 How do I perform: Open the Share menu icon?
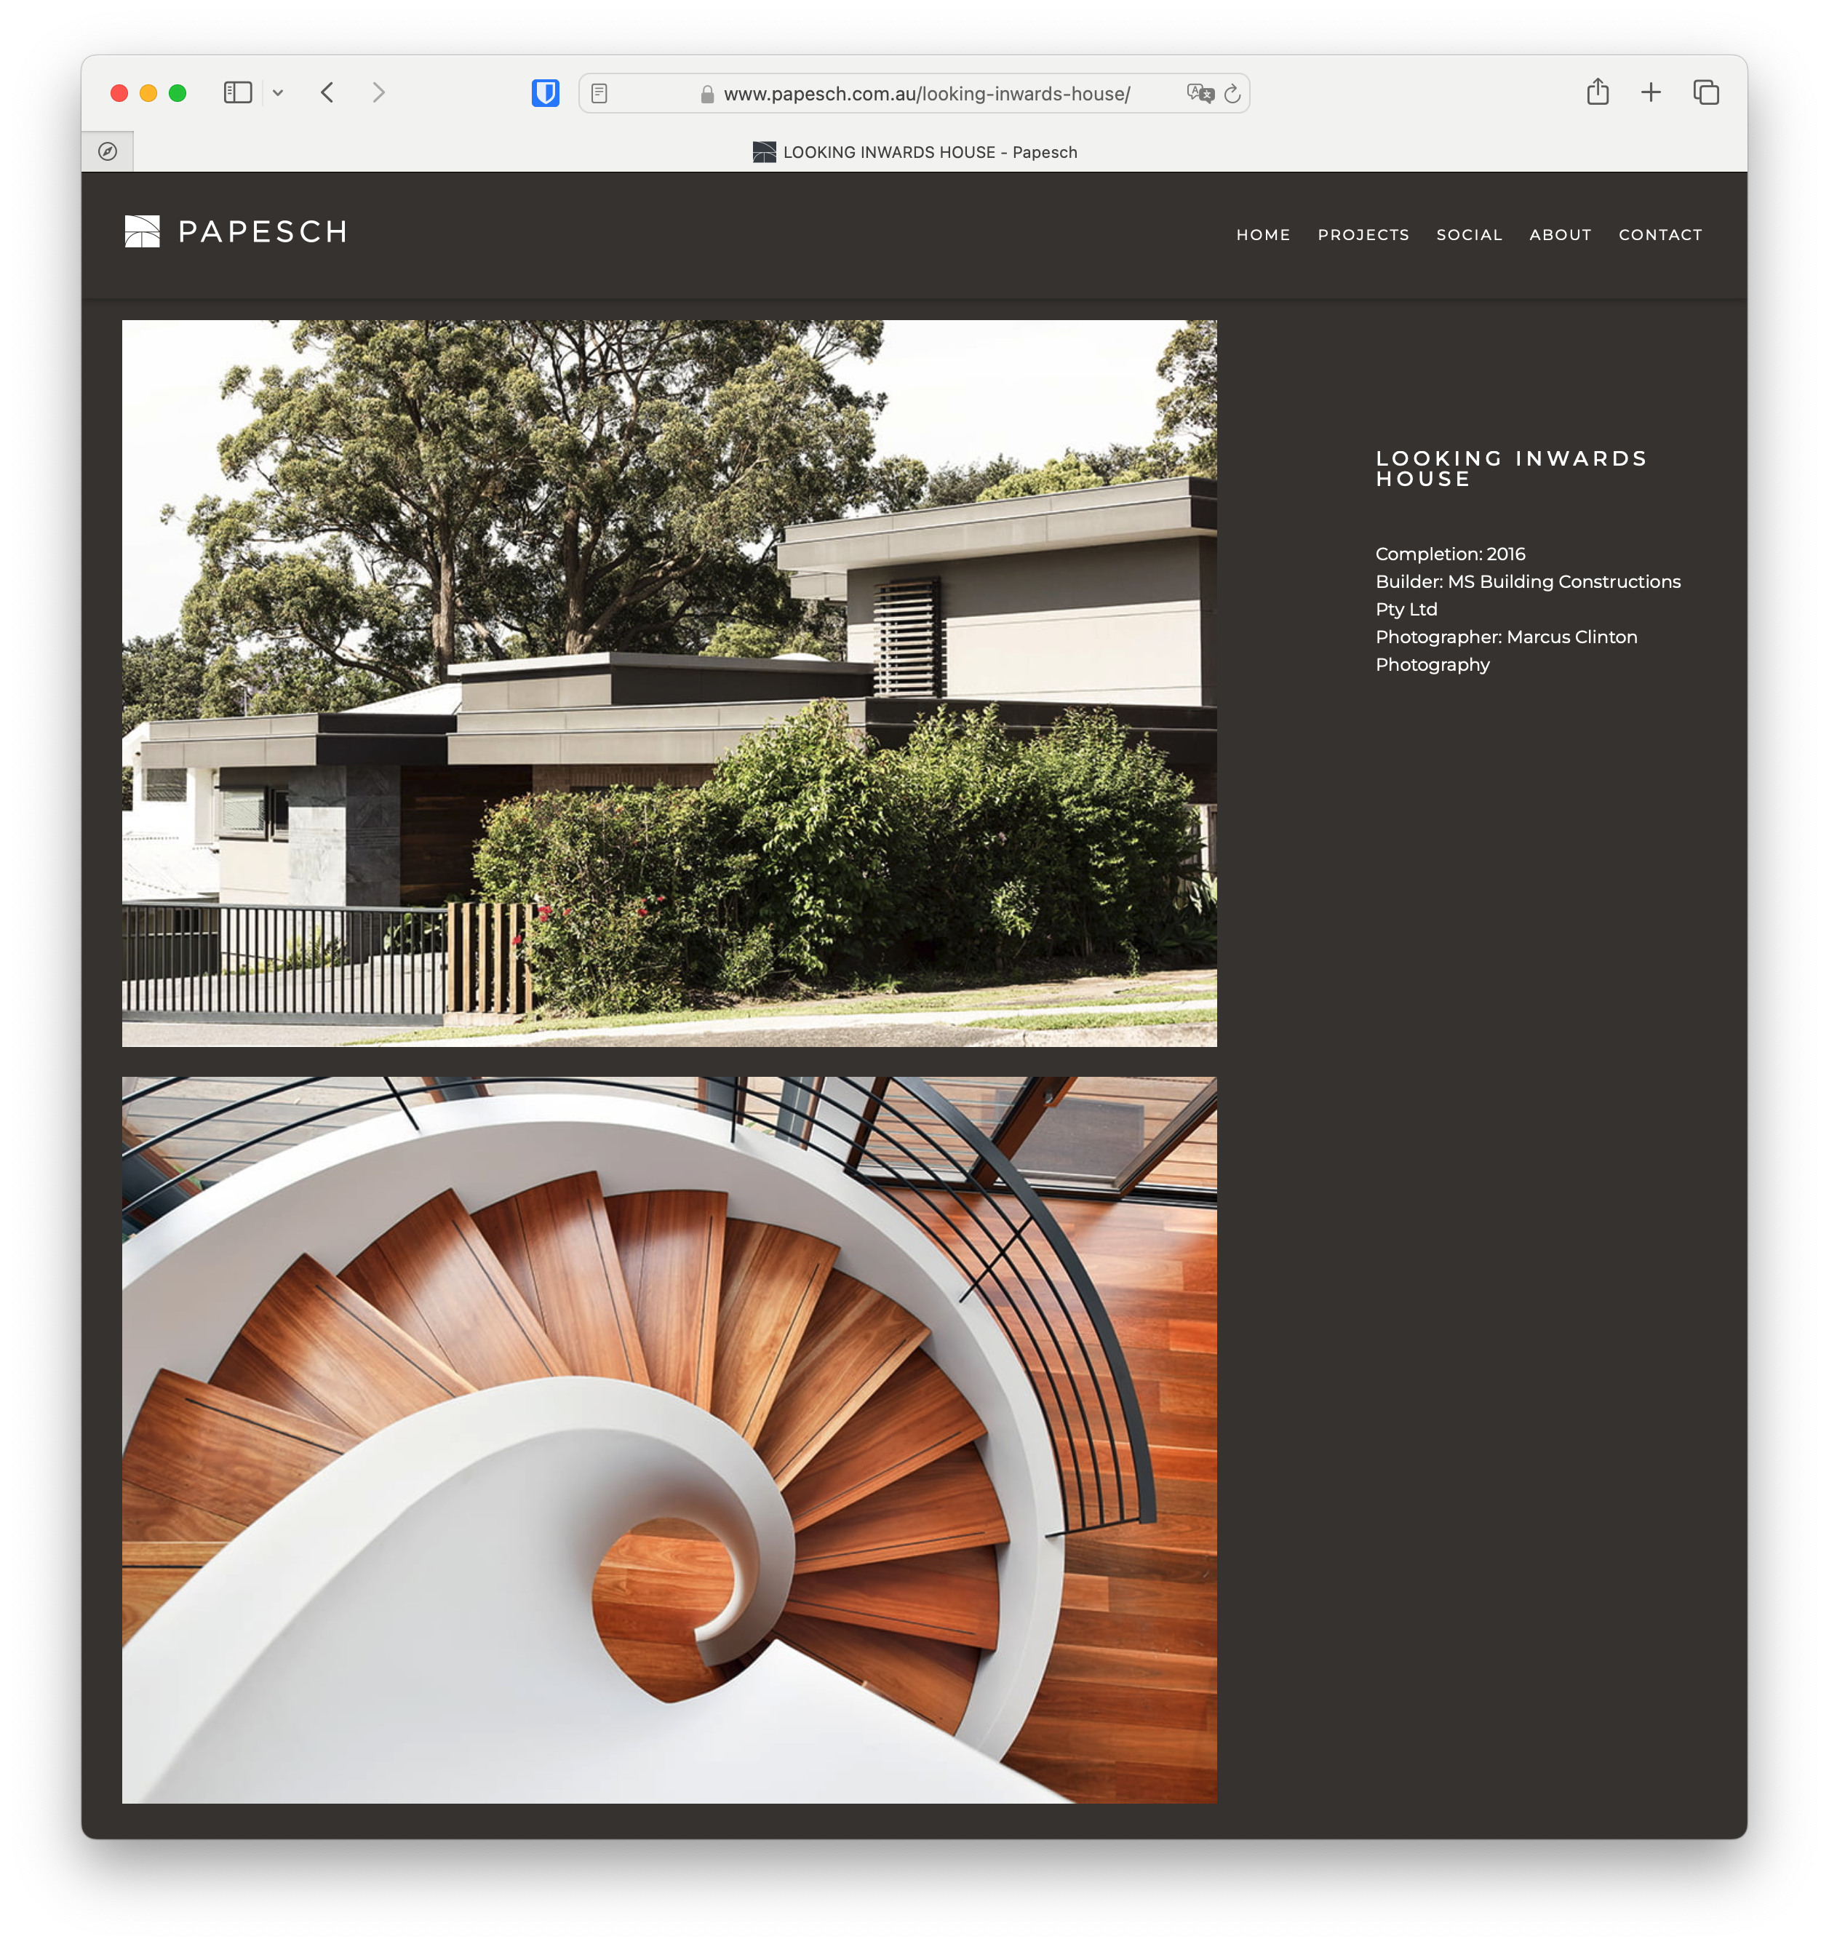(x=1597, y=92)
